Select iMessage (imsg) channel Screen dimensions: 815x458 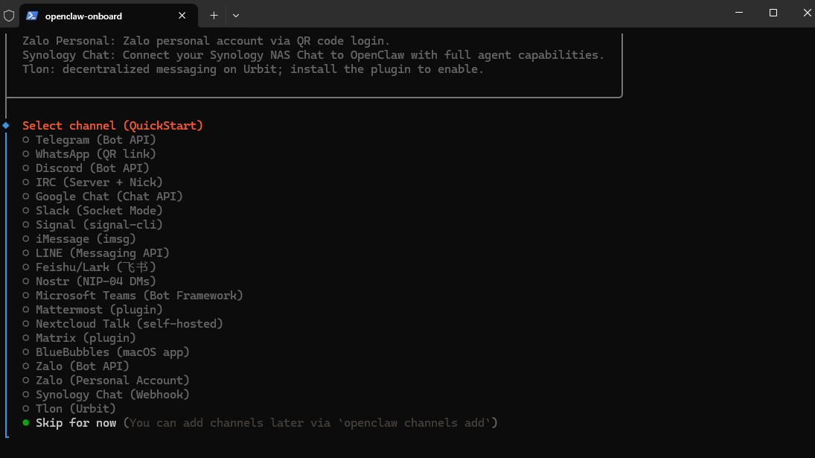tap(86, 239)
